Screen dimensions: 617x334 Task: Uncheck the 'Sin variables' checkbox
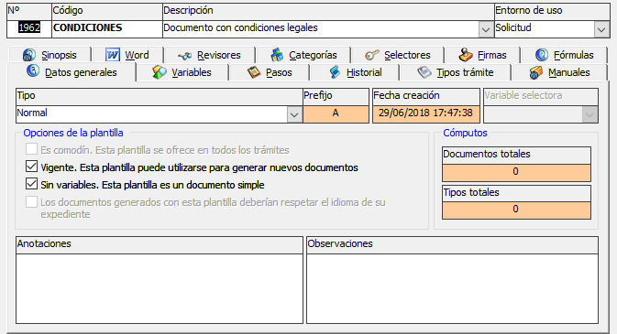31,184
